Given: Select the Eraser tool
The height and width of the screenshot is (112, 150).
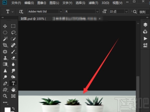Looking at the screenshot, I should [13, 58].
